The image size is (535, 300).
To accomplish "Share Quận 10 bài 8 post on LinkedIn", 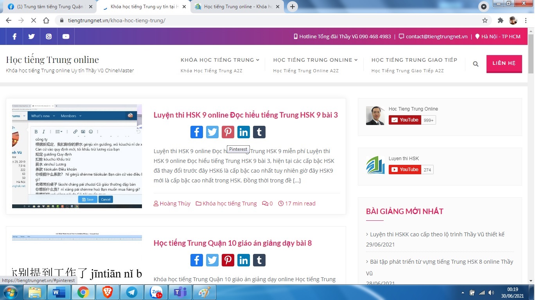I will point(244,260).
